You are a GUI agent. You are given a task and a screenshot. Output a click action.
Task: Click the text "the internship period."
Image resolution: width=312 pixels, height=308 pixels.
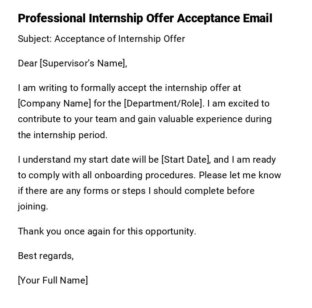[62, 135]
